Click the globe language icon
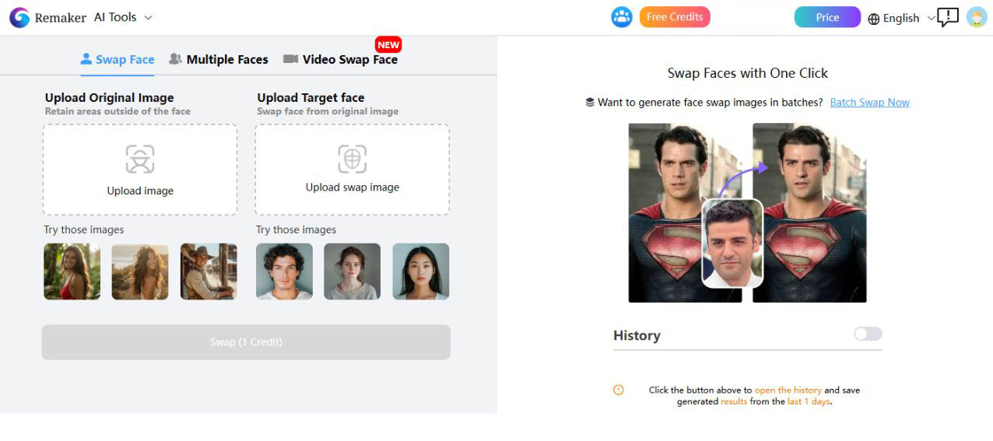This screenshot has height=441, width=993. (874, 19)
